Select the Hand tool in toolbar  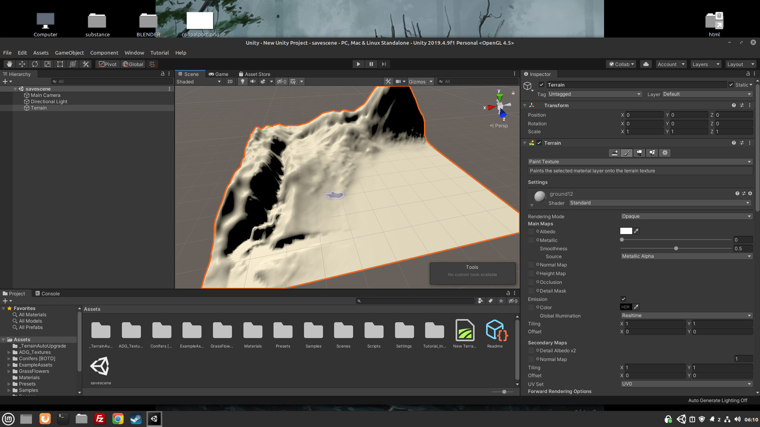coord(9,64)
